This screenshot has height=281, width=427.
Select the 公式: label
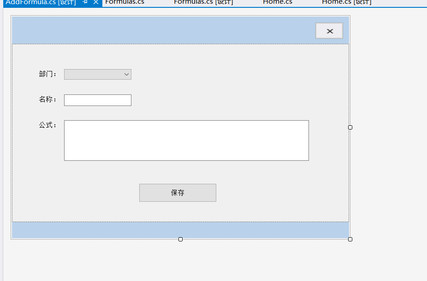[47, 125]
